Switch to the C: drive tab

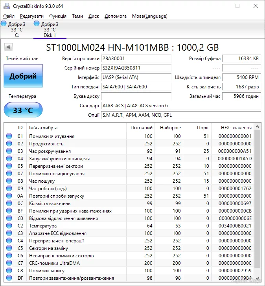17,29
